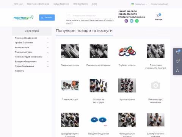Open the Пневморозподільники product image
This screenshot has height=137, width=182.
coord(99,51)
